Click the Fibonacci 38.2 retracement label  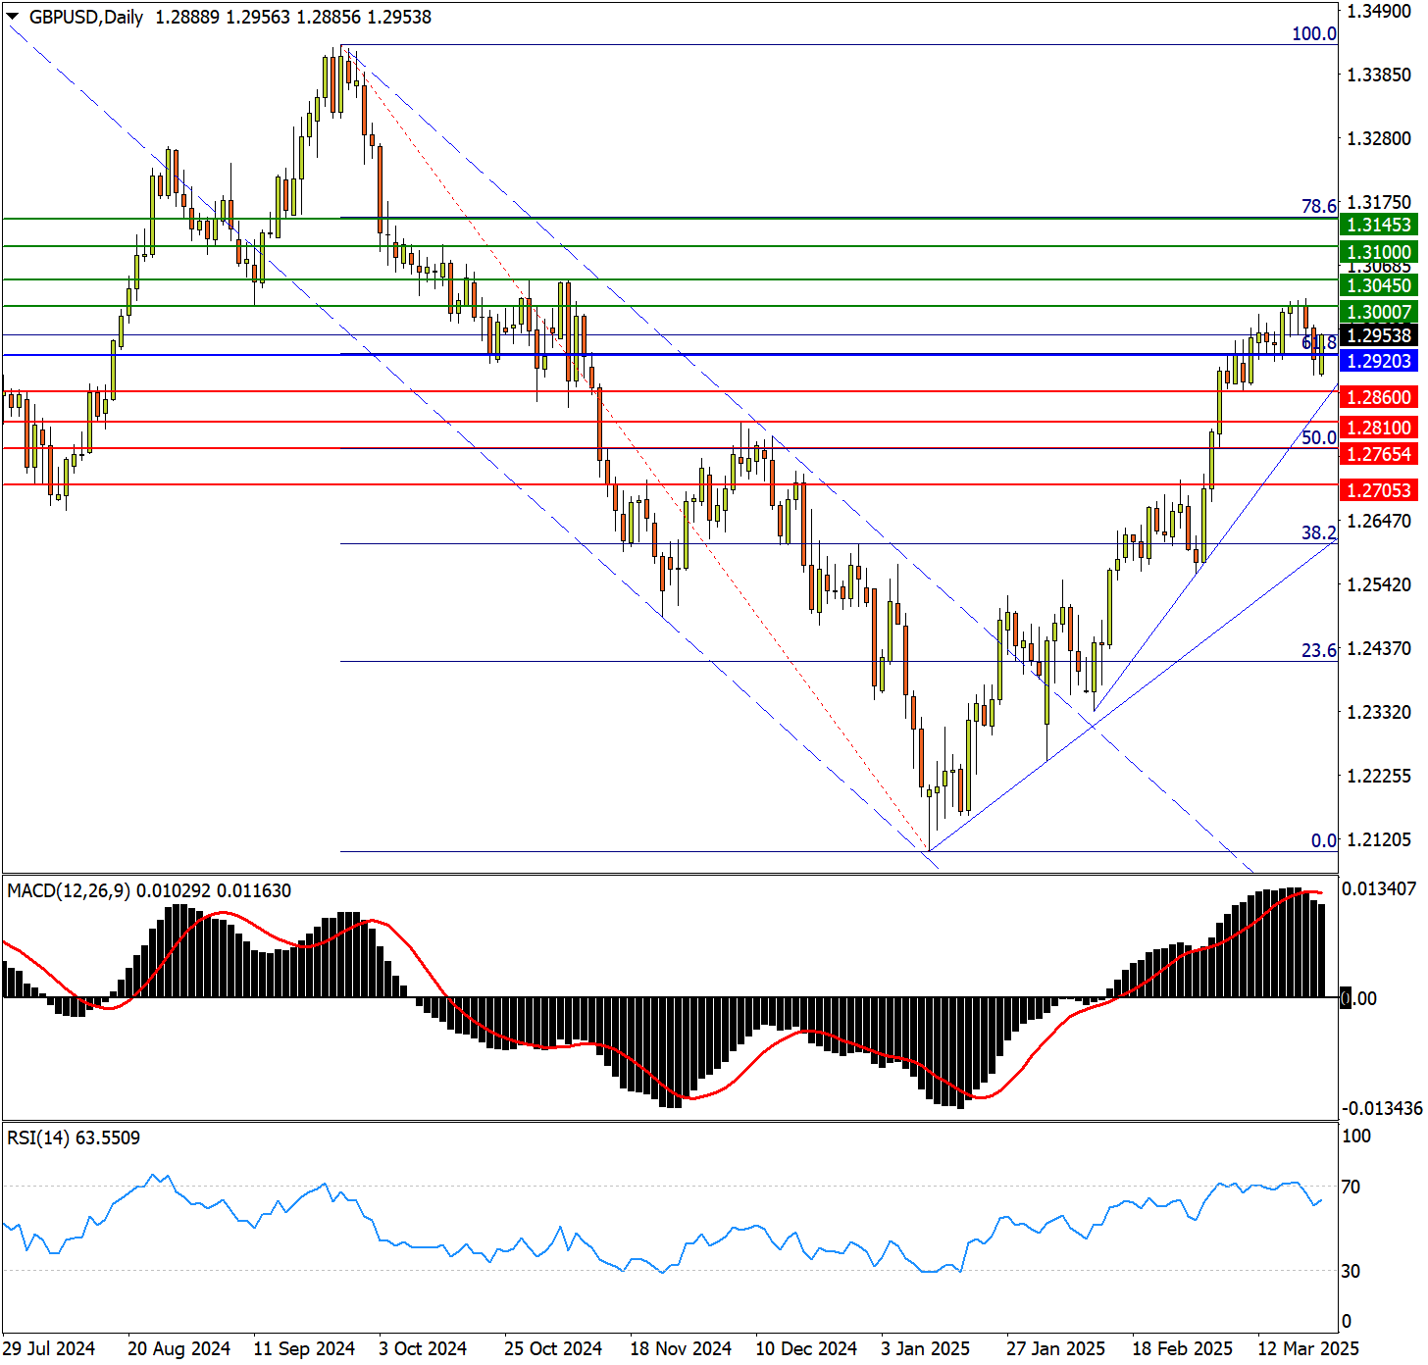click(1318, 532)
